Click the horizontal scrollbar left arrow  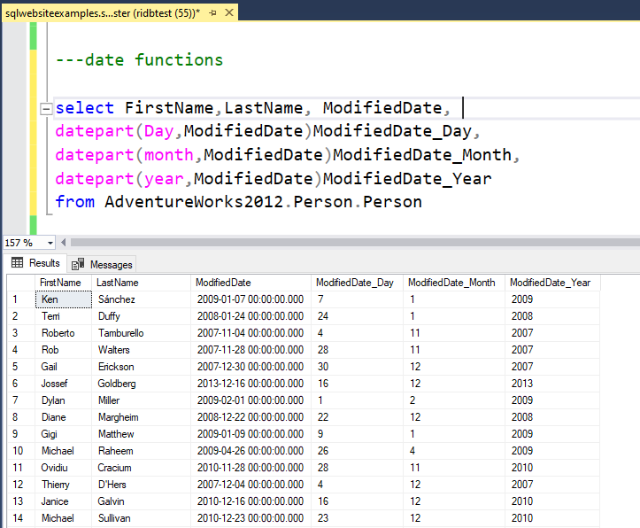(x=64, y=243)
